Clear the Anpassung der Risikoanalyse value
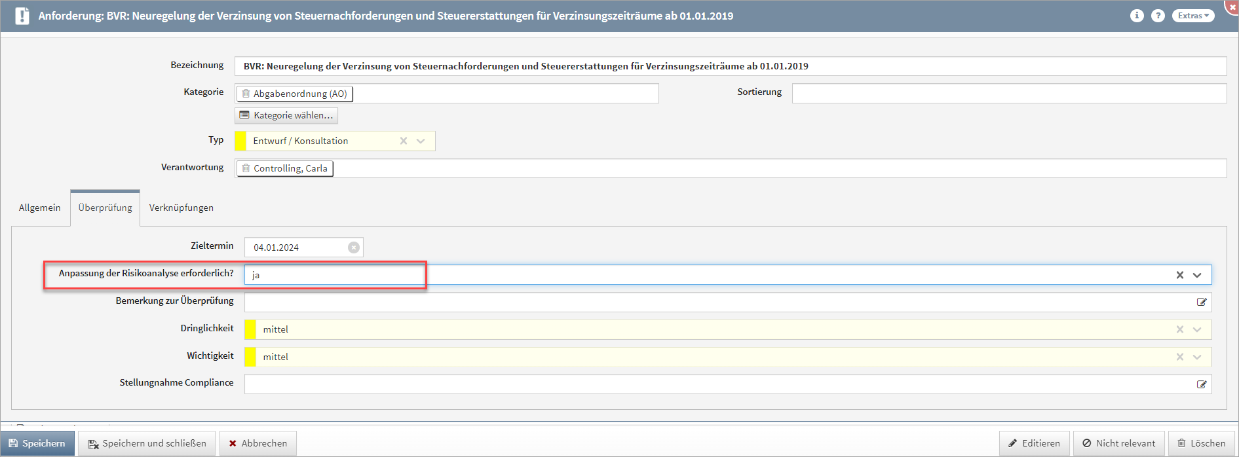Image resolution: width=1239 pixels, height=457 pixels. (x=1180, y=275)
